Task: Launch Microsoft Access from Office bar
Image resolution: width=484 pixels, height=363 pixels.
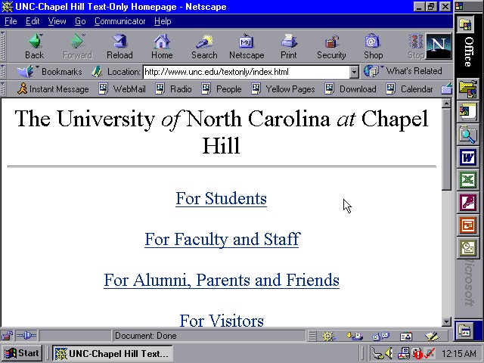Action: [468, 203]
